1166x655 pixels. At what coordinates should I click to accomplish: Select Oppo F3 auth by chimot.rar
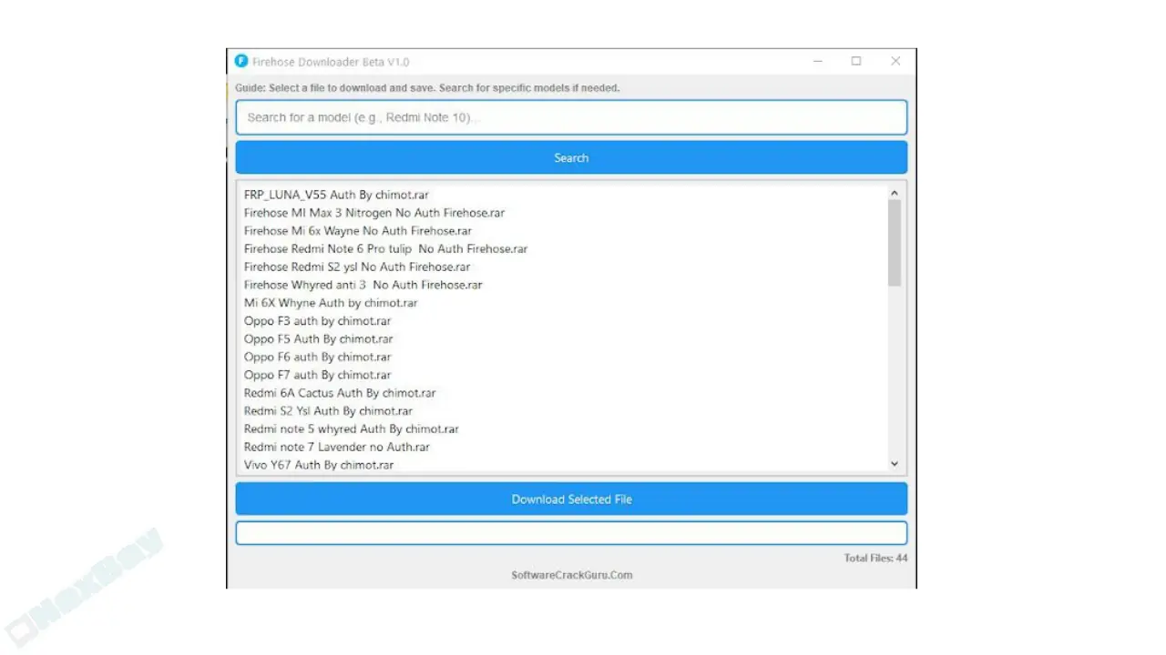pyautogui.click(x=317, y=321)
